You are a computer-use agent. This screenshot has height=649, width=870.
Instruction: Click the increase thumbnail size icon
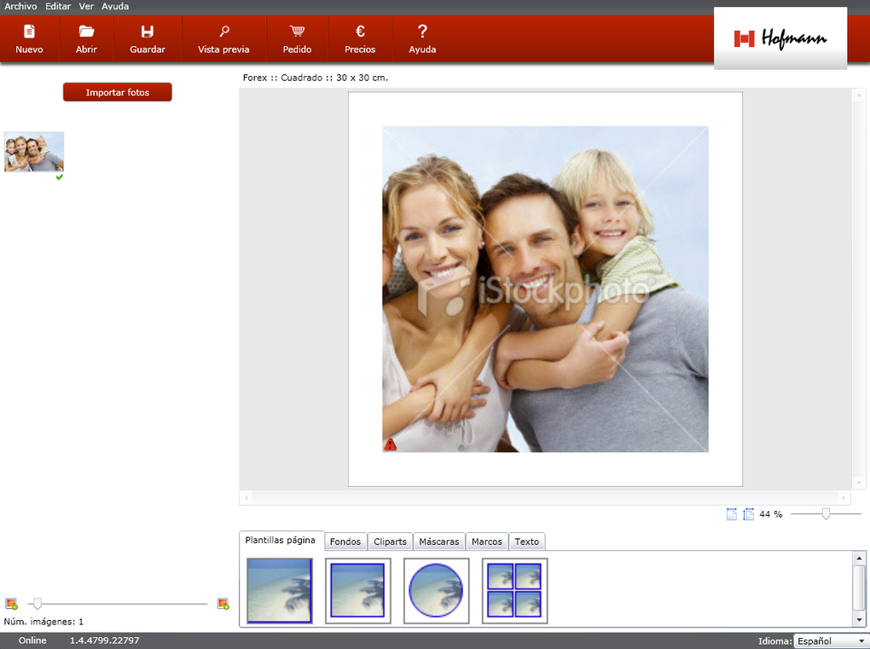(x=223, y=604)
